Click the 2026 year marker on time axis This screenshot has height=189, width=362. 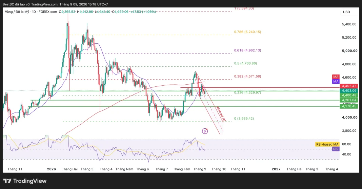(x=52, y=169)
